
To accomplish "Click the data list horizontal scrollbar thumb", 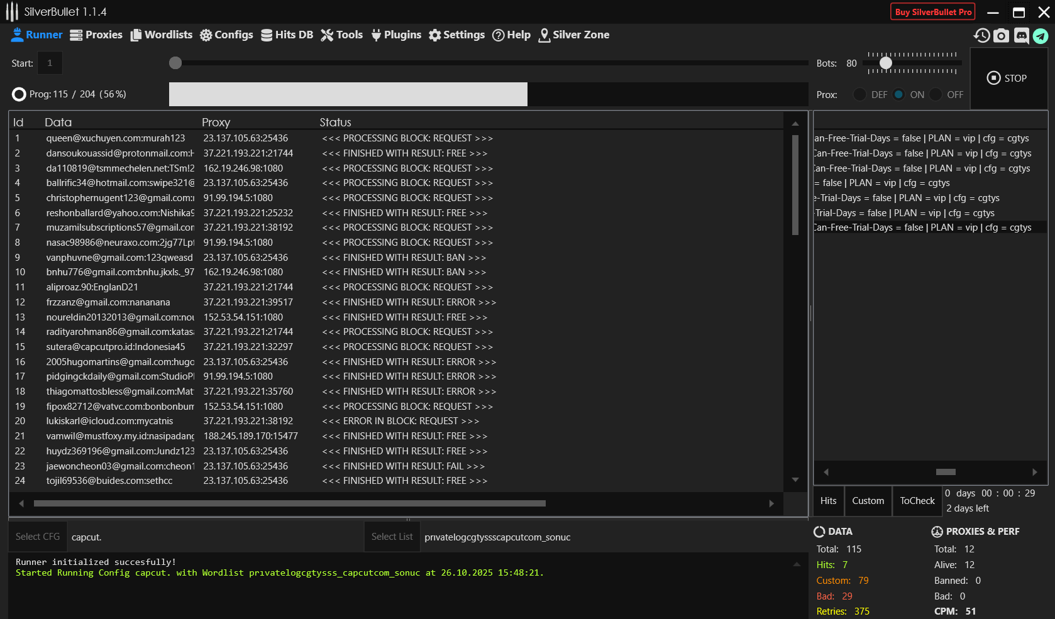I will pyautogui.click(x=290, y=503).
